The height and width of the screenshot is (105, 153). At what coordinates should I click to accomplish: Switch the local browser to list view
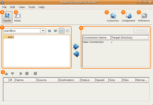tap(68, 31)
